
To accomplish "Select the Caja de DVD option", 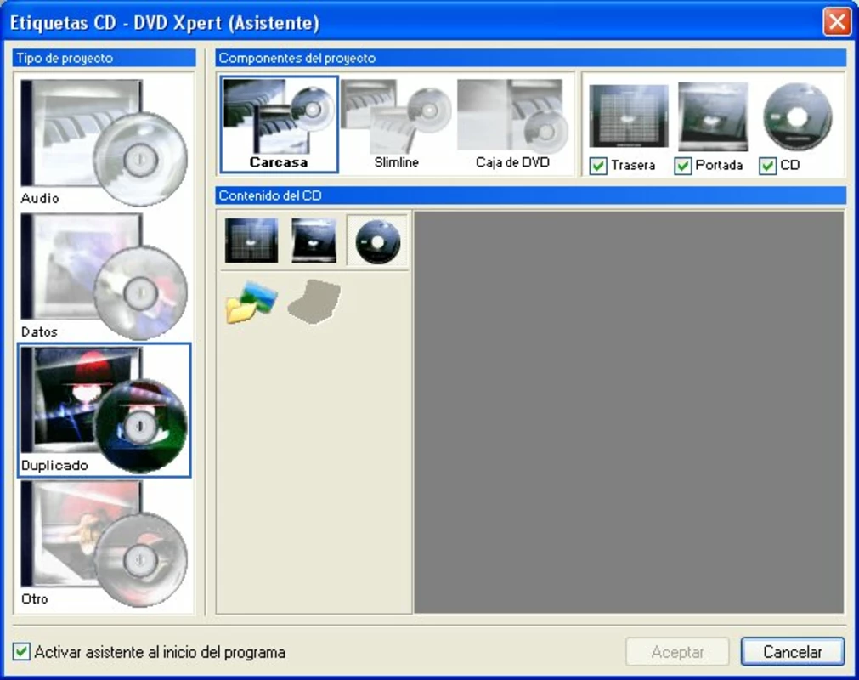I will coord(512,124).
